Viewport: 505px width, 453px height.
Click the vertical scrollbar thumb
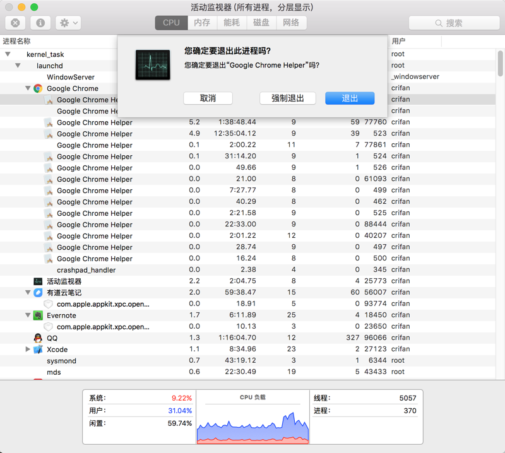500,64
